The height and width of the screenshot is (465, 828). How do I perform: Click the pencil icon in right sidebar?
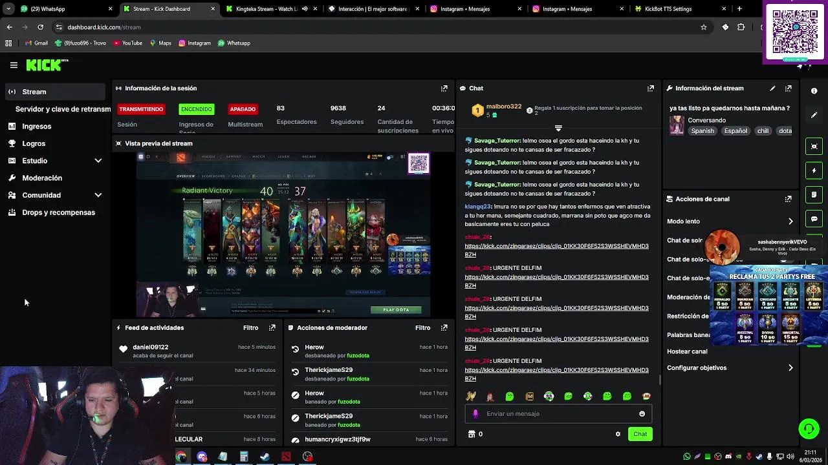(x=814, y=115)
